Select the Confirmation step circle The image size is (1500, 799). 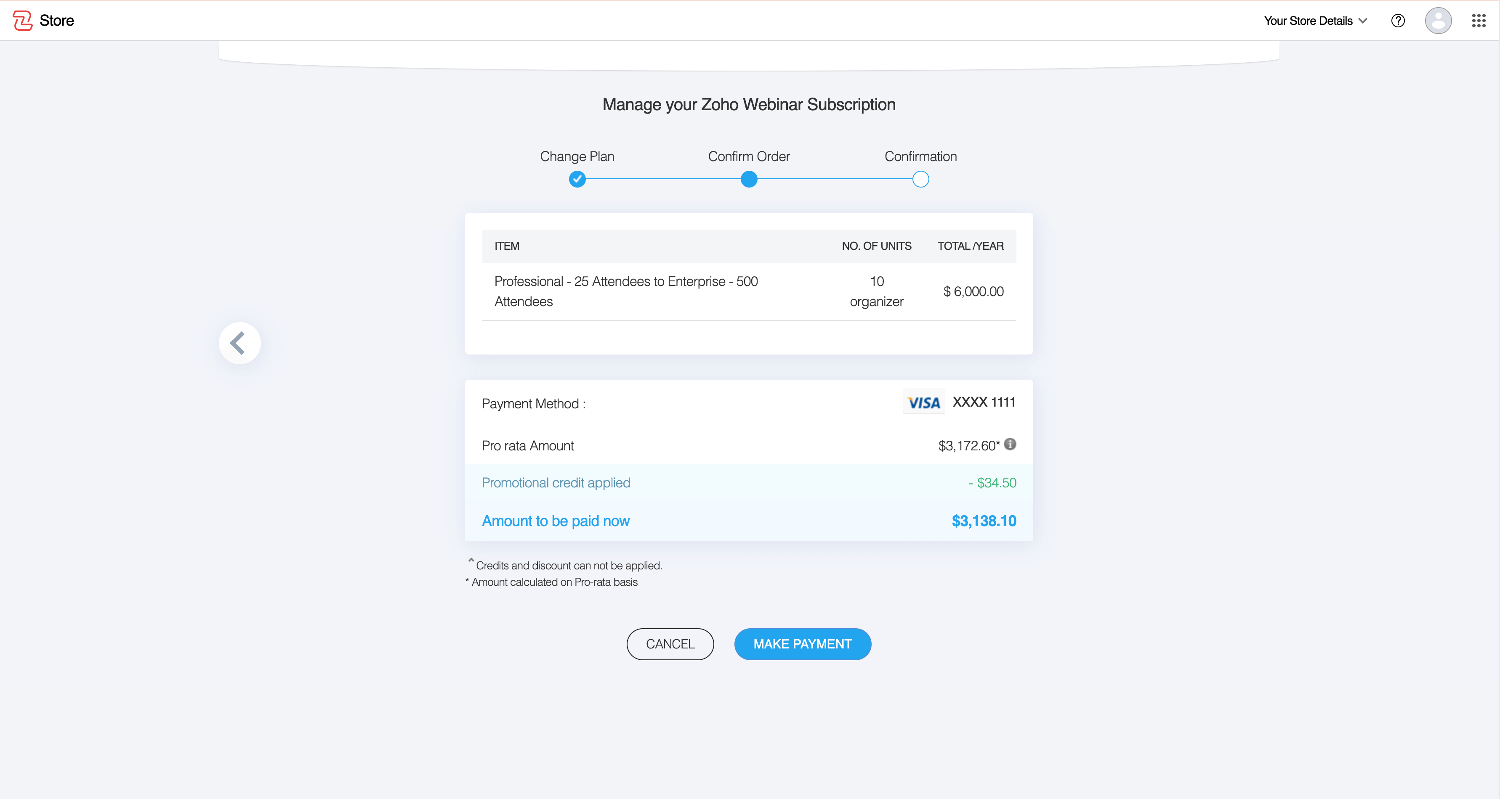[920, 179]
